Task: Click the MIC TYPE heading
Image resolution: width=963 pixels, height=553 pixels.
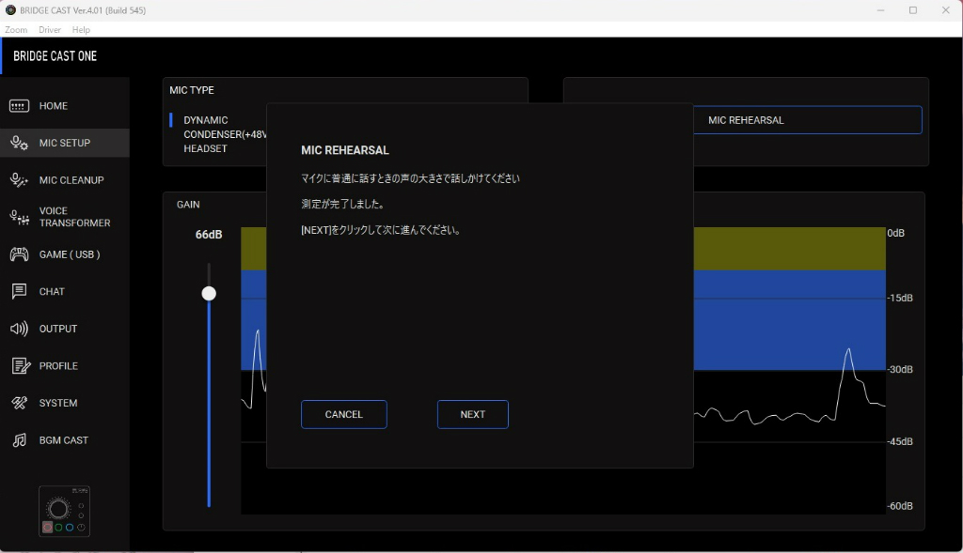Action: [x=192, y=90]
